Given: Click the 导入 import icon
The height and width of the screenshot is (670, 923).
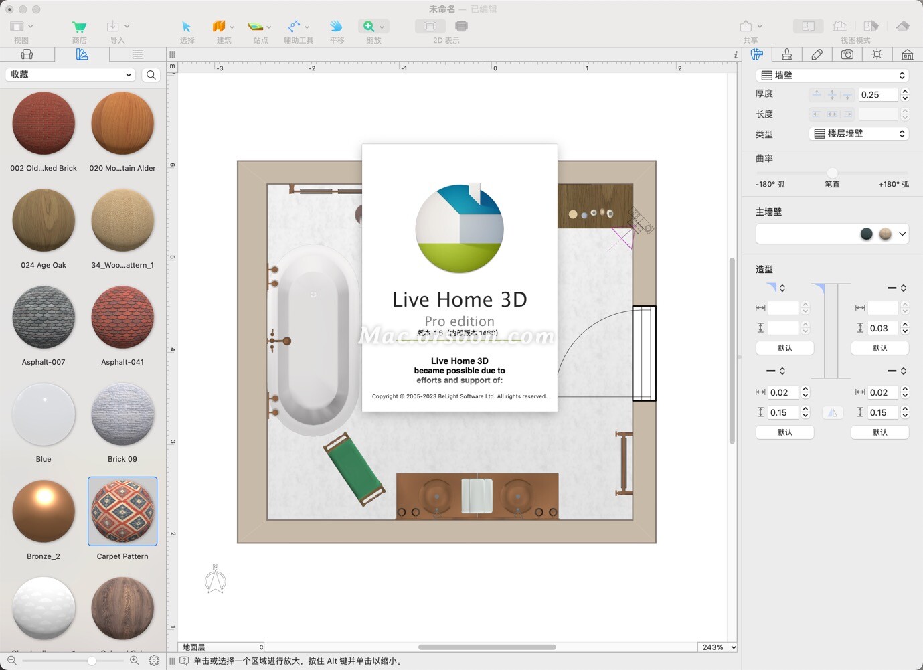Looking at the screenshot, I should 113,27.
